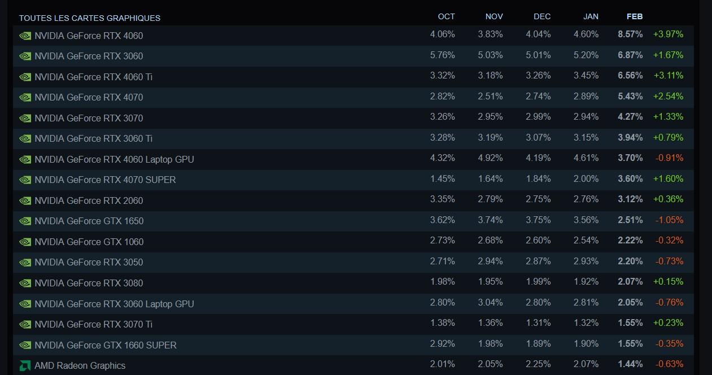Open the RTX 4060 Laptop GPU entry
The image size is (712, 375).
point(114,159)
